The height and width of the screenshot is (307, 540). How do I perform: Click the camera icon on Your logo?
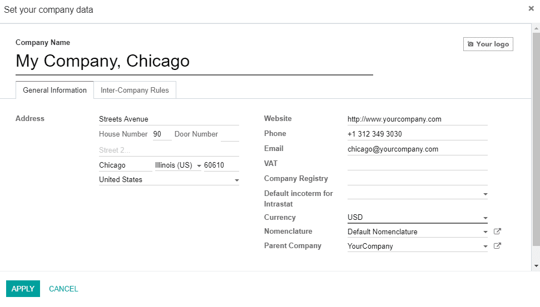[x=470, y=44]
